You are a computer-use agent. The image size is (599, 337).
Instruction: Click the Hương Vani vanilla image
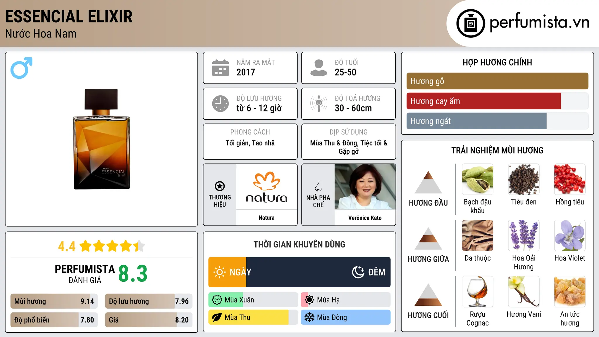[524, 292]
